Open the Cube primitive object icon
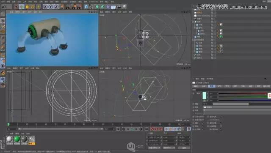The height and width of the screenshot is (153, 271). tap(86, 7)
